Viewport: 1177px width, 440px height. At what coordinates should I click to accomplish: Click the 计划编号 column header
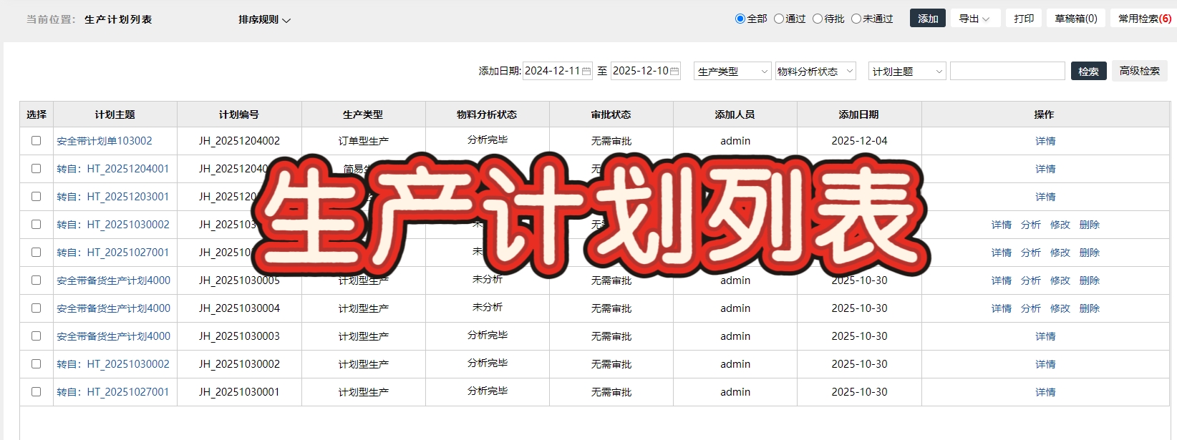point(239,114)
